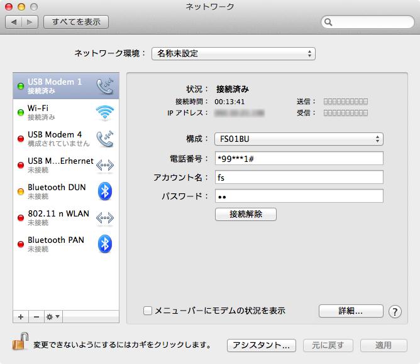Select Bluetooth PAN in service list
Image resolution: width=420 pixels, height=364 pixels.
66,244
